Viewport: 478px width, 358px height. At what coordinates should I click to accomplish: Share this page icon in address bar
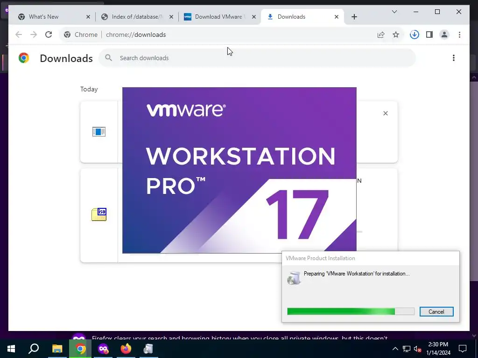click(381, 34)
